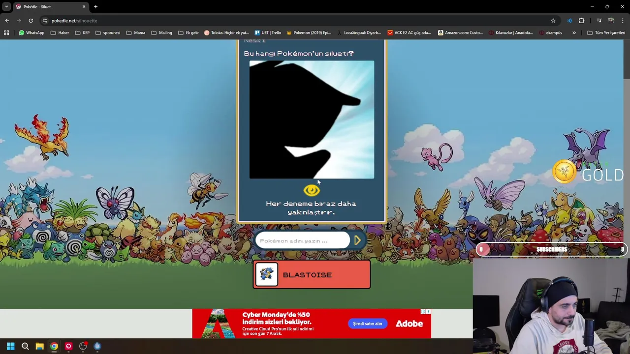Click the Moltres sprite in background
The image size is (630, 354).
pos(42,137)
